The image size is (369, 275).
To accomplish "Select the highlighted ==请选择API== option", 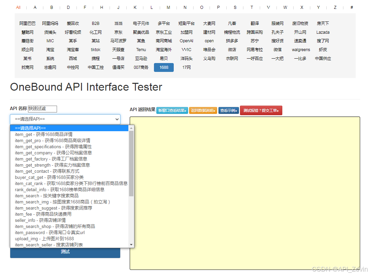I will (x=69, y=128).
